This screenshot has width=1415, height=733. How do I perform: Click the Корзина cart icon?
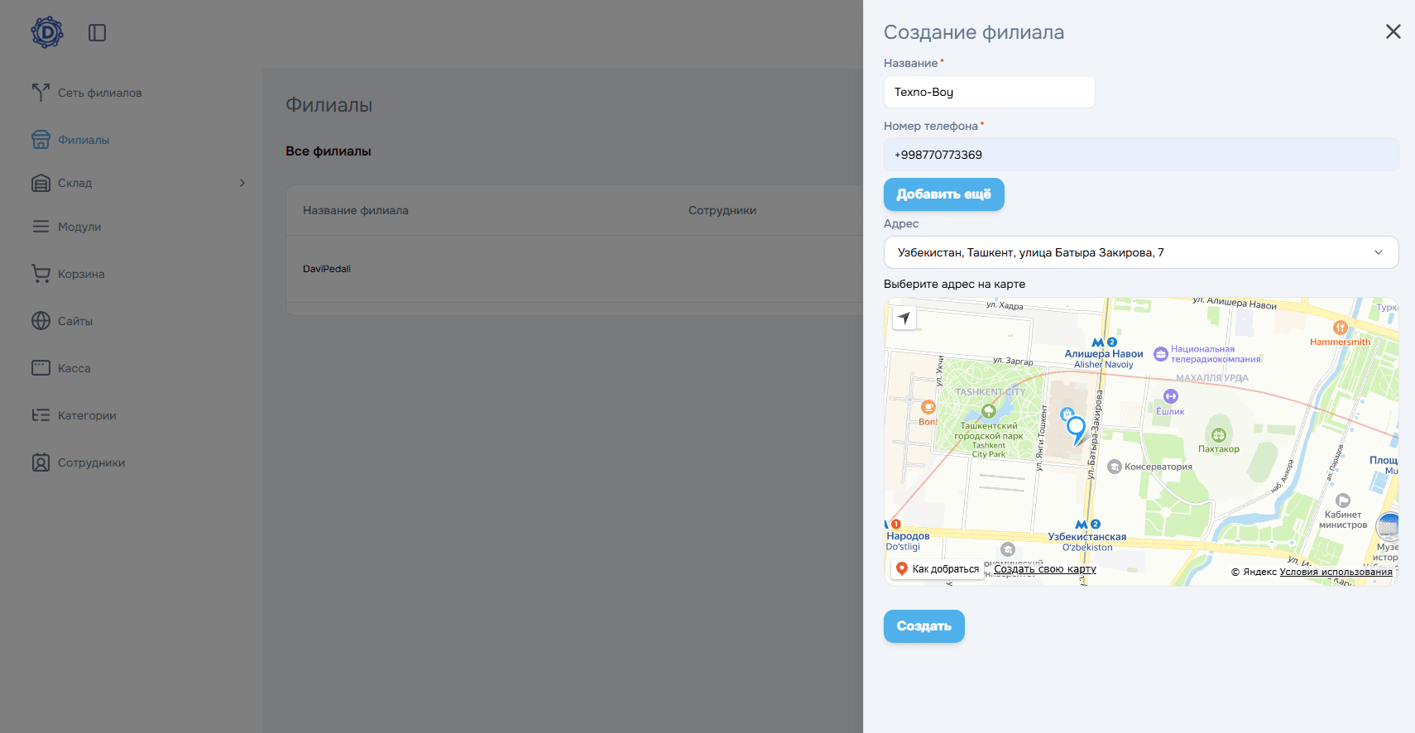(x=41, y=274)
